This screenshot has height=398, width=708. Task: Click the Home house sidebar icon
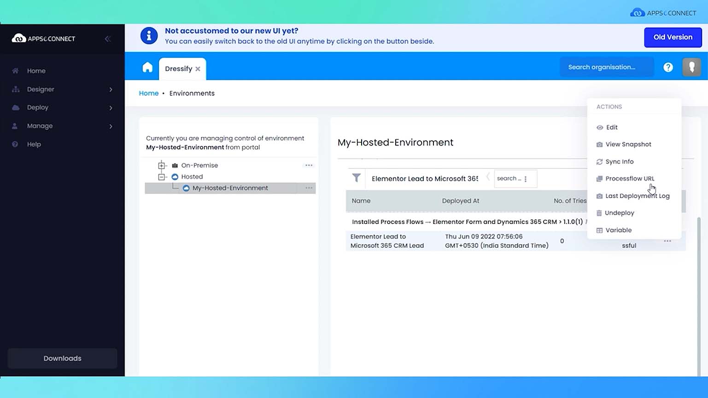(x=16, y=71)
